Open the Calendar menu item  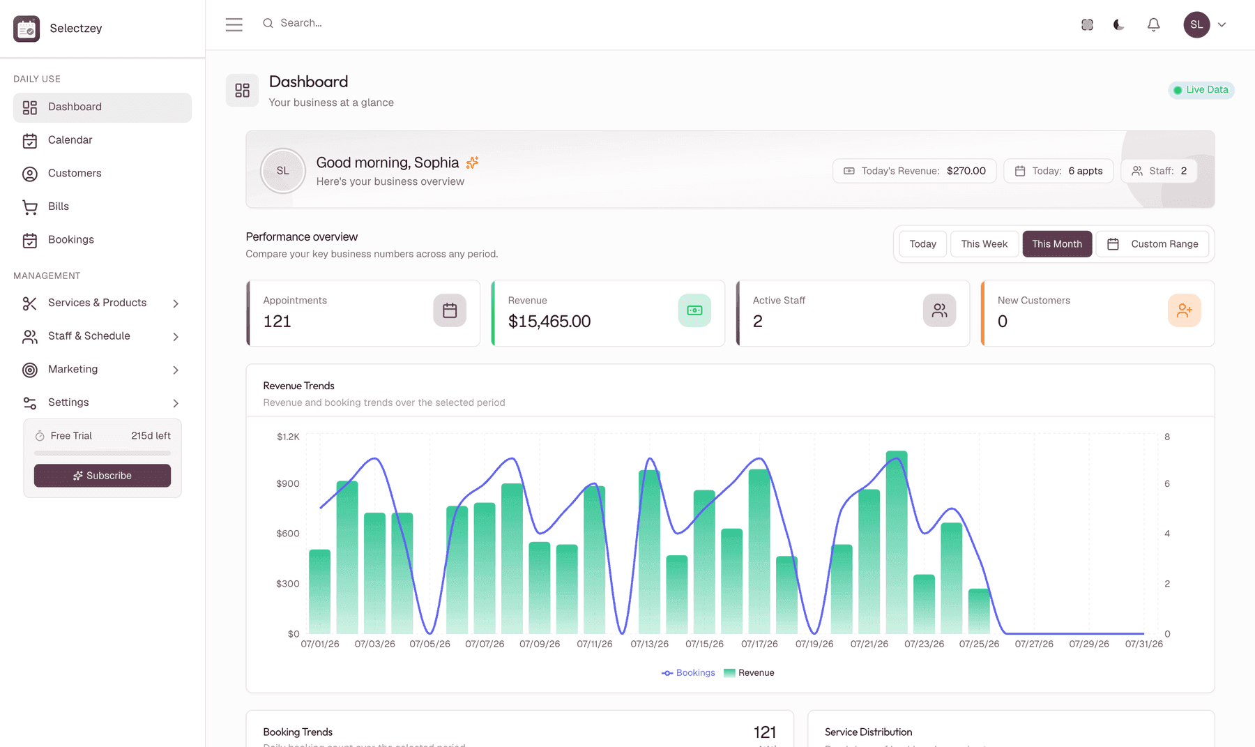(102, 140)
